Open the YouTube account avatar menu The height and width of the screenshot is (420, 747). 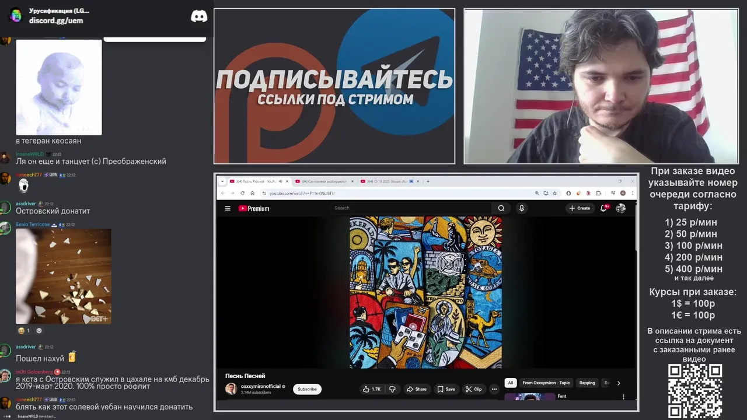point(621,208)
